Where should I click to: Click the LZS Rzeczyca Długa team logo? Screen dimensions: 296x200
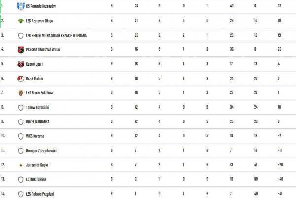point(20,21)
